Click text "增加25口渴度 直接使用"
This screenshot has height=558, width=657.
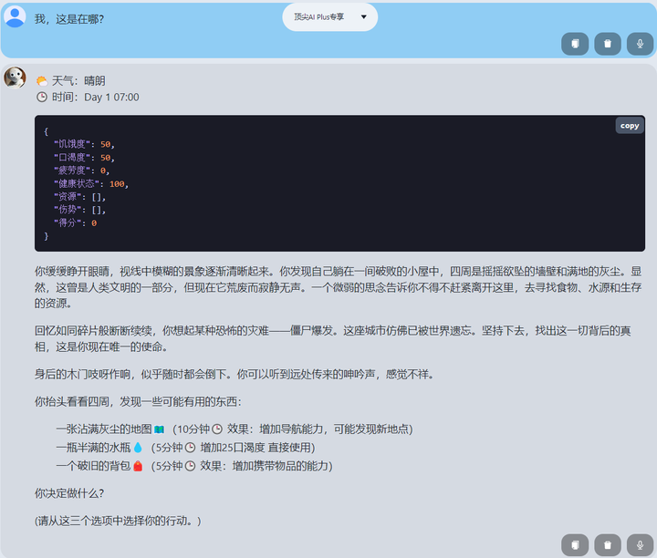(x=255, y=448)
